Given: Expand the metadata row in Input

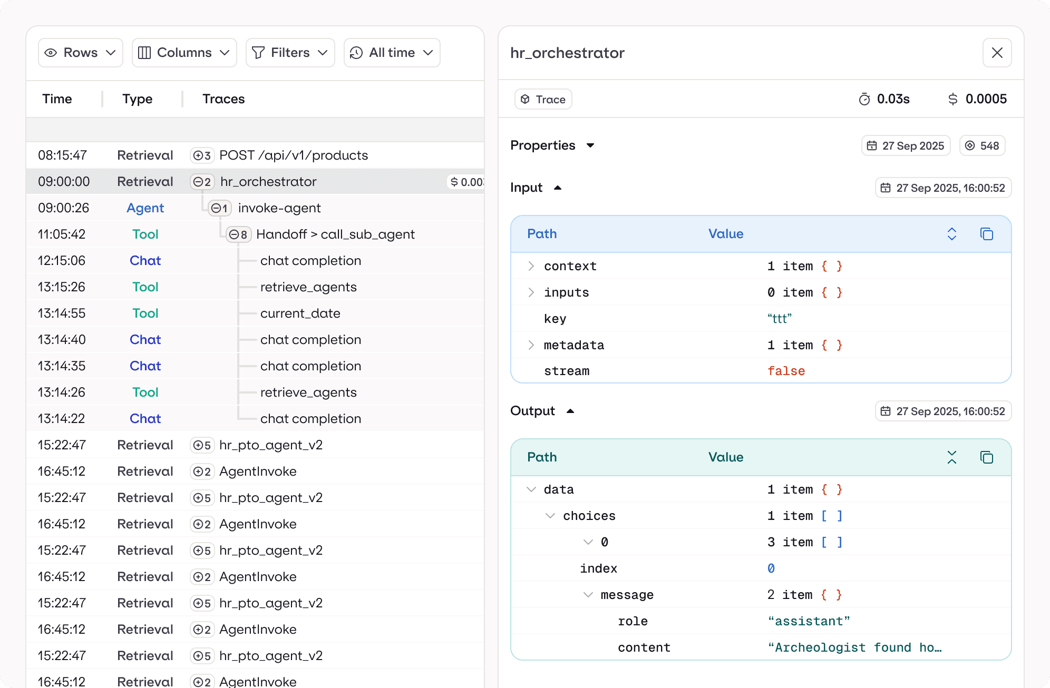Looking at the screenshot, I should point(531,345).
